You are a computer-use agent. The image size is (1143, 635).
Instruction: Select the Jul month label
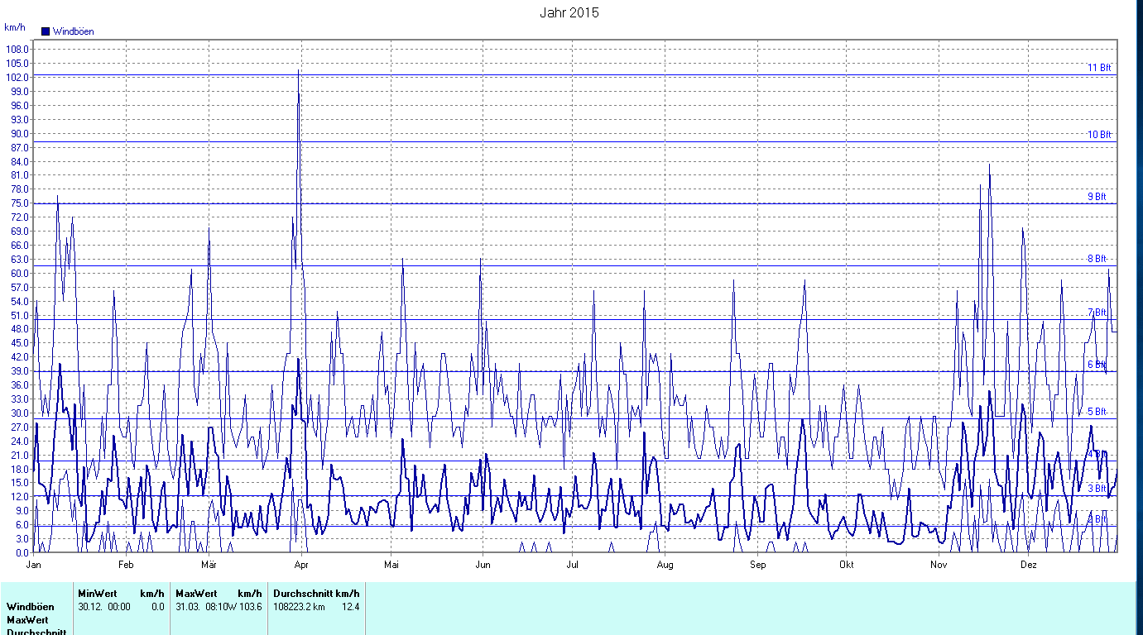pyautogui.click(x=572, y=566)
